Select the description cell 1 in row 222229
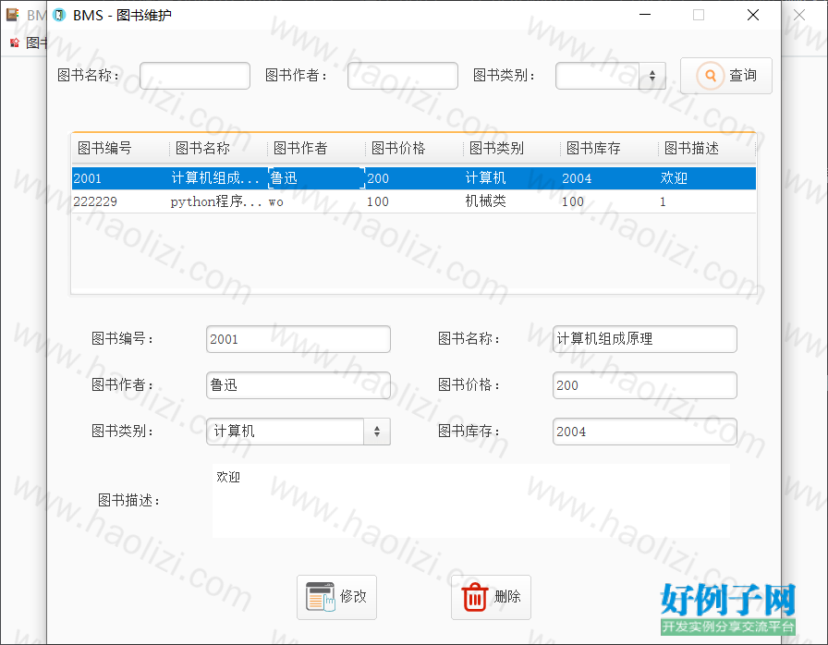The image size is (828, 645). click(707, 201)
